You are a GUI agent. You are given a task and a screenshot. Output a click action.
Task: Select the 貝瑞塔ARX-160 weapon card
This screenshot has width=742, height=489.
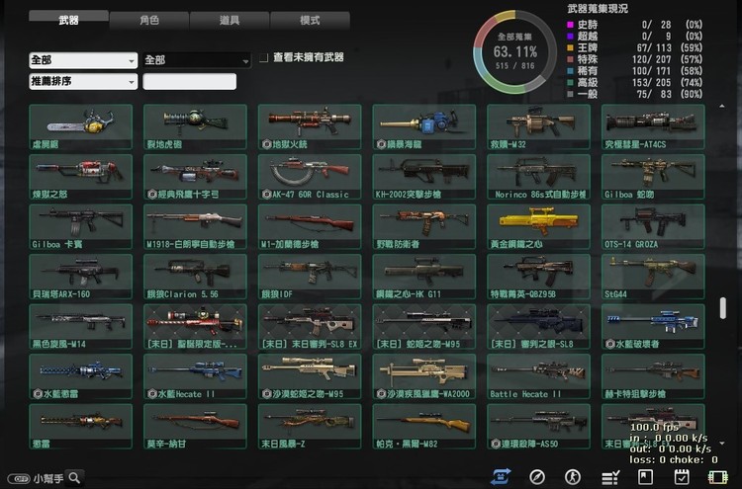[81, 277]
